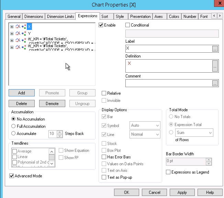Image resolution: width=224 pixels, height=198 pixels.
Task: Click the line chart icon of the third expression
Action: pos(18,40)
